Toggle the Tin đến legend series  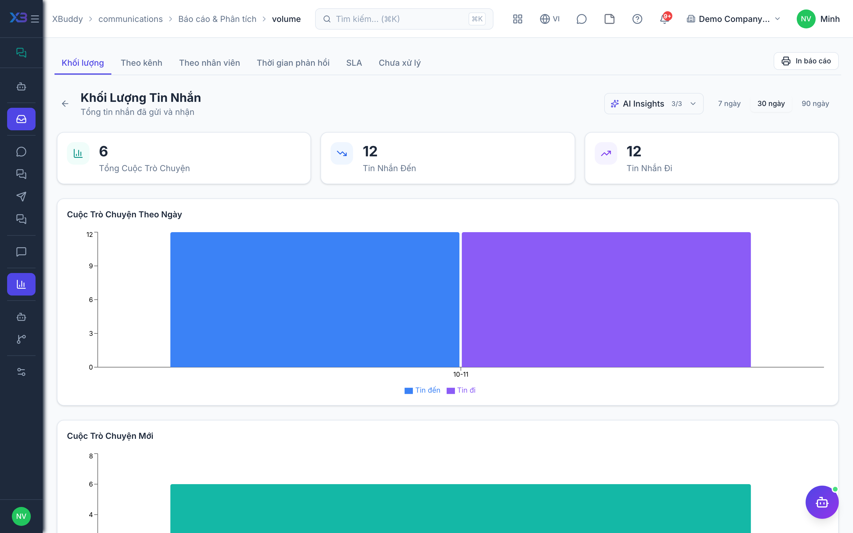422,390
